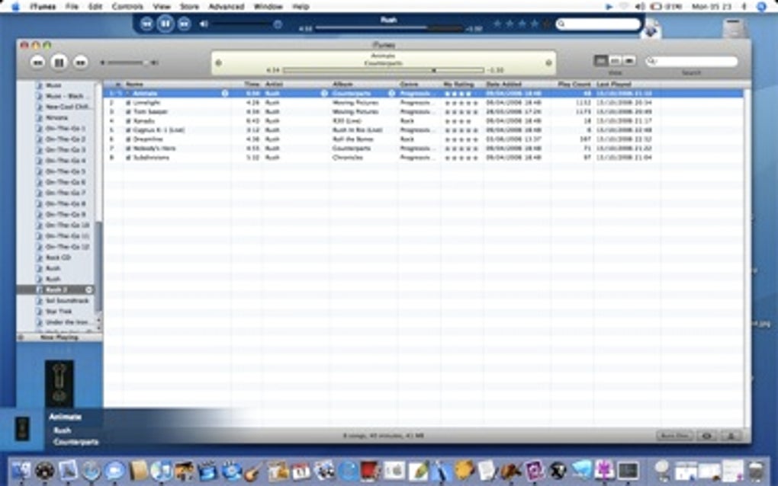This screenshot has height=486, width=778.
Task: Pause from the top mini controller bar
Action: point(166,24)
